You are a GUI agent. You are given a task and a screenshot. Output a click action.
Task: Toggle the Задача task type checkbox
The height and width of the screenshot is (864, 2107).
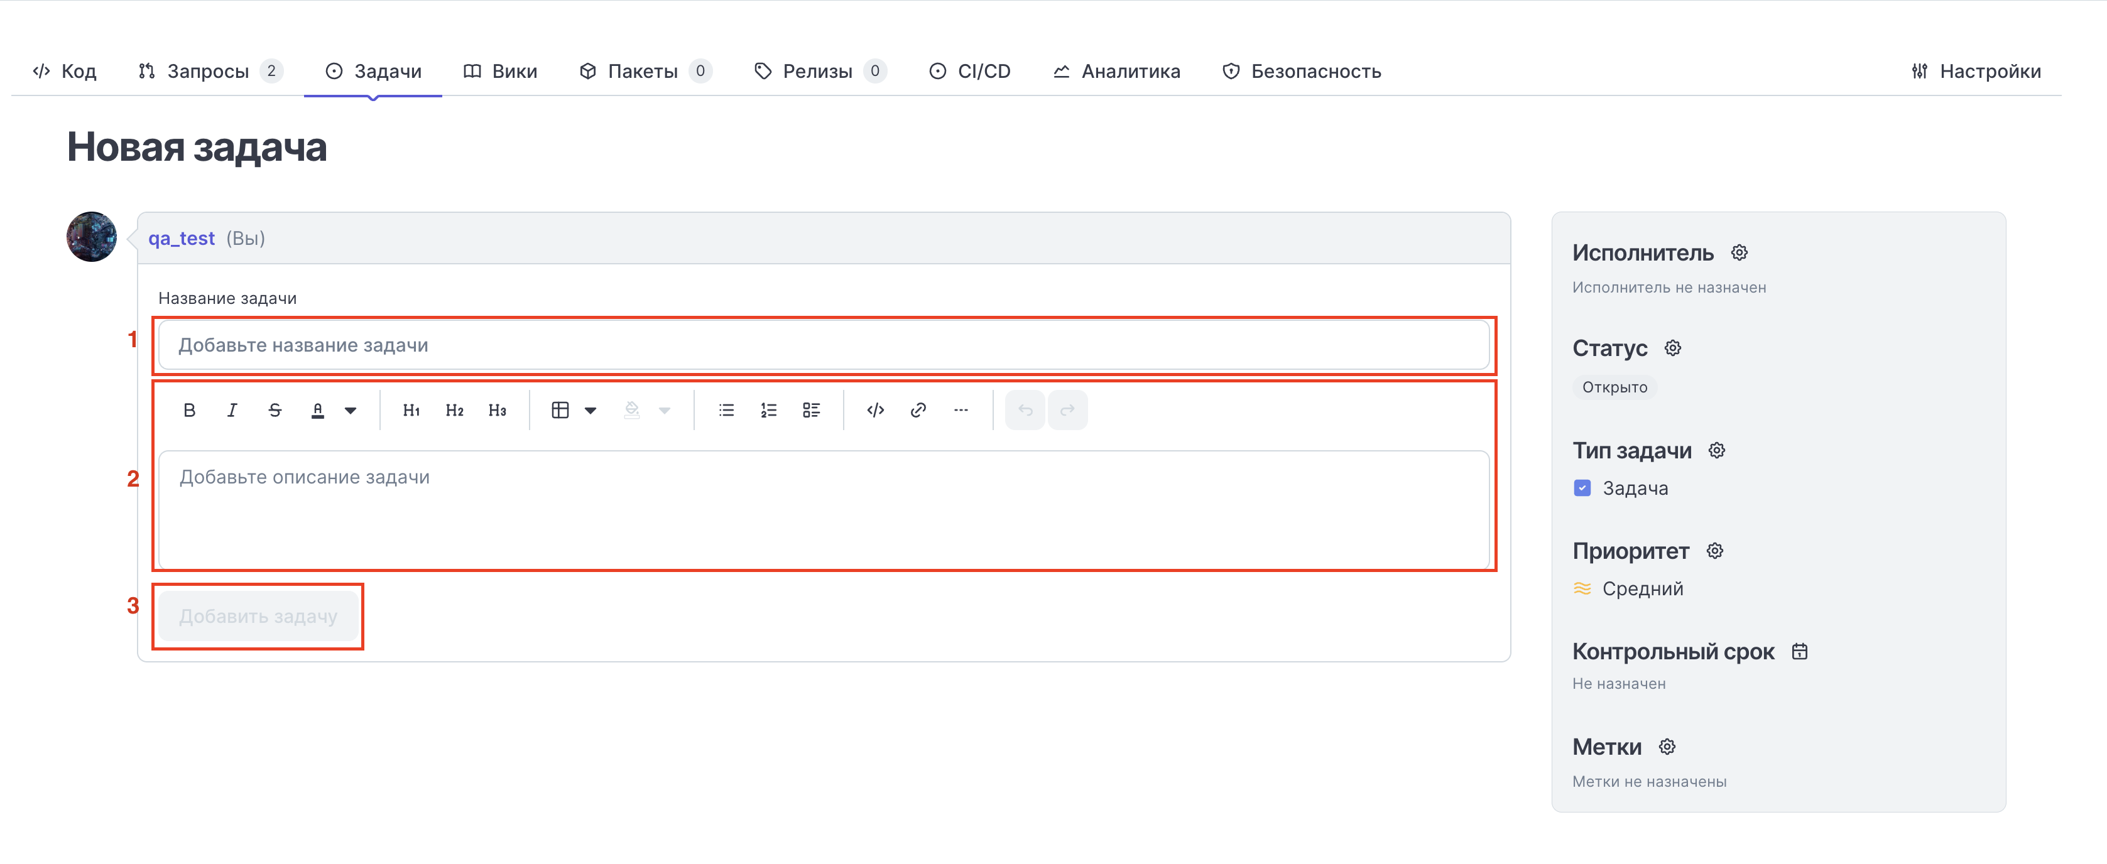tap(1582, 488)
